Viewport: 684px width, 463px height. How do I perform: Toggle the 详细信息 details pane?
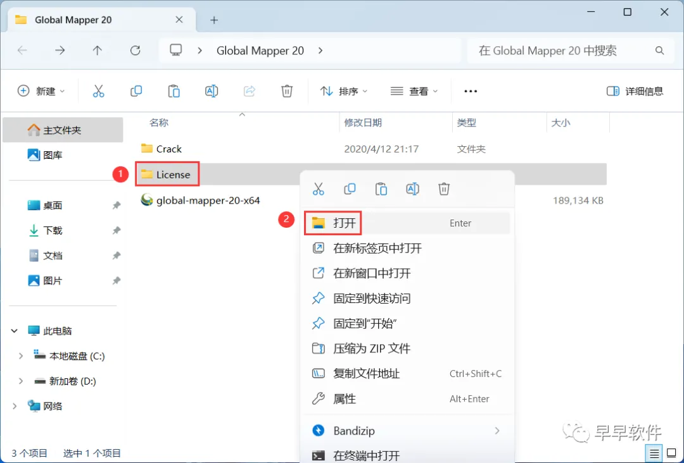click(635, 91)
